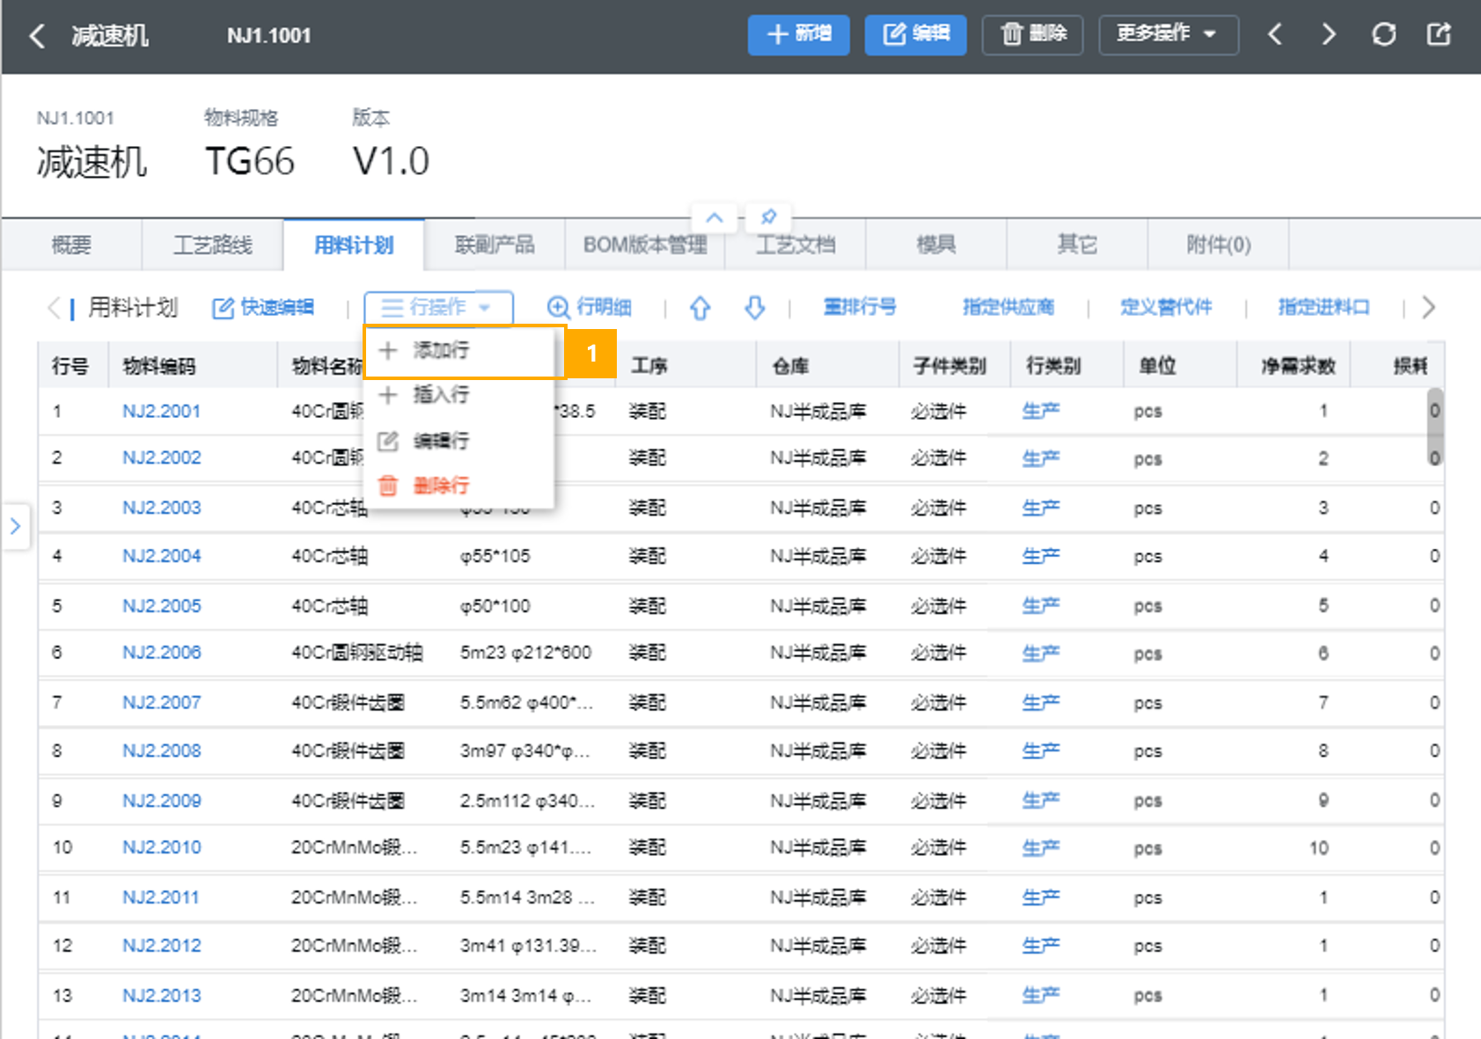Image resolution: width=1481 pixels, height=1039 pixels.
Task: Open material link NJ2.2001
Action: [161, 411]
